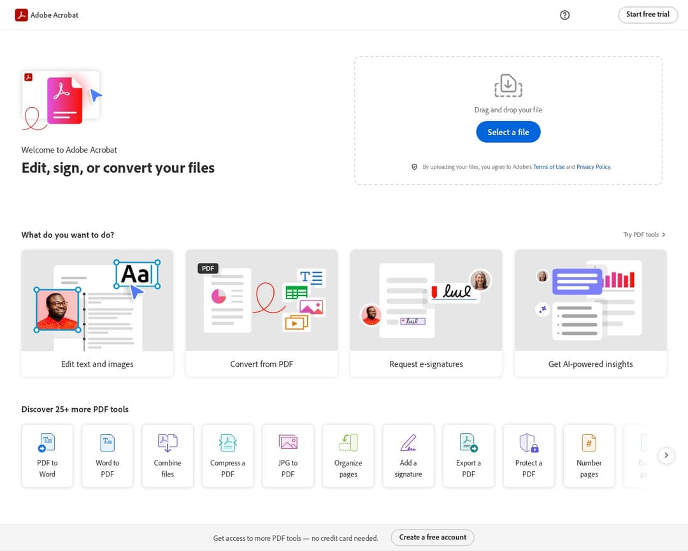Open the help question mark icon
The height and width of the screenshot is (551, 688).
coord(564,15)
